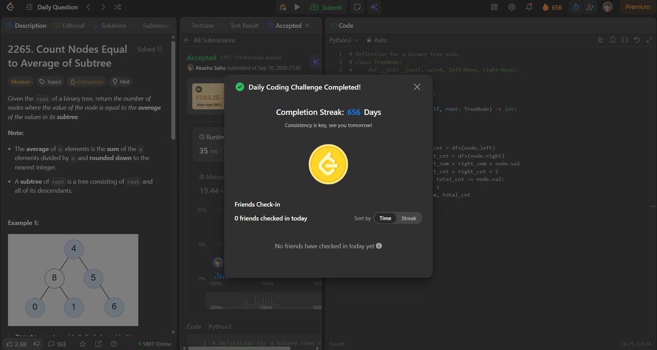Close the Daily Coding Challenge dialog
Screen dimensions: 657x350
point(417,87)
